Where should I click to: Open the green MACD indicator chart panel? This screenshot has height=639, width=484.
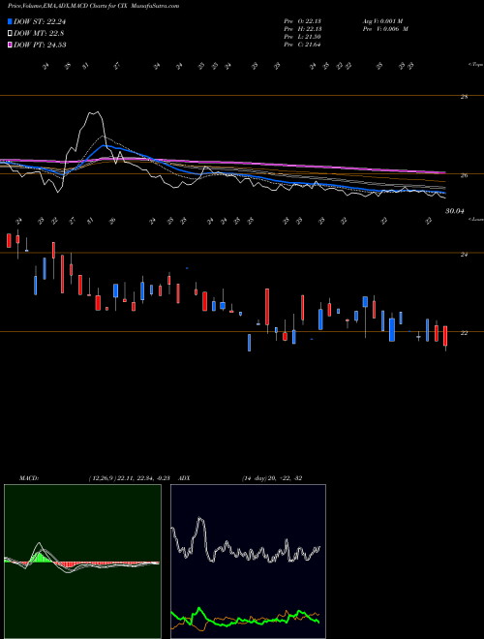point(82,562)
